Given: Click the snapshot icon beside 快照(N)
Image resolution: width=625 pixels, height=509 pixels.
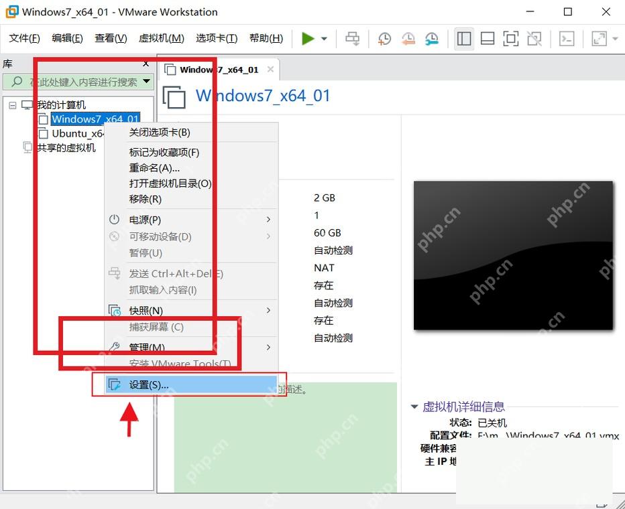Looking at the screenshot, I should (115, 310).
